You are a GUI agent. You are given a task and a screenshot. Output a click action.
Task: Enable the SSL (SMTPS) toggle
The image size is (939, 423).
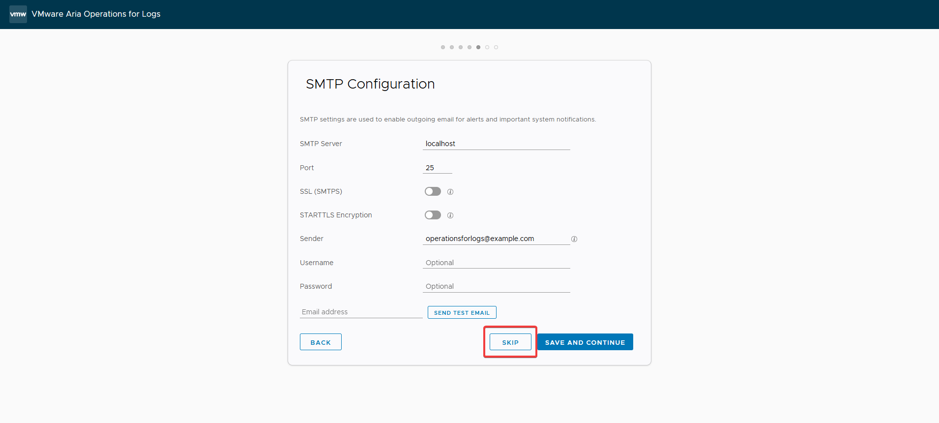click(x=433, y=191)
